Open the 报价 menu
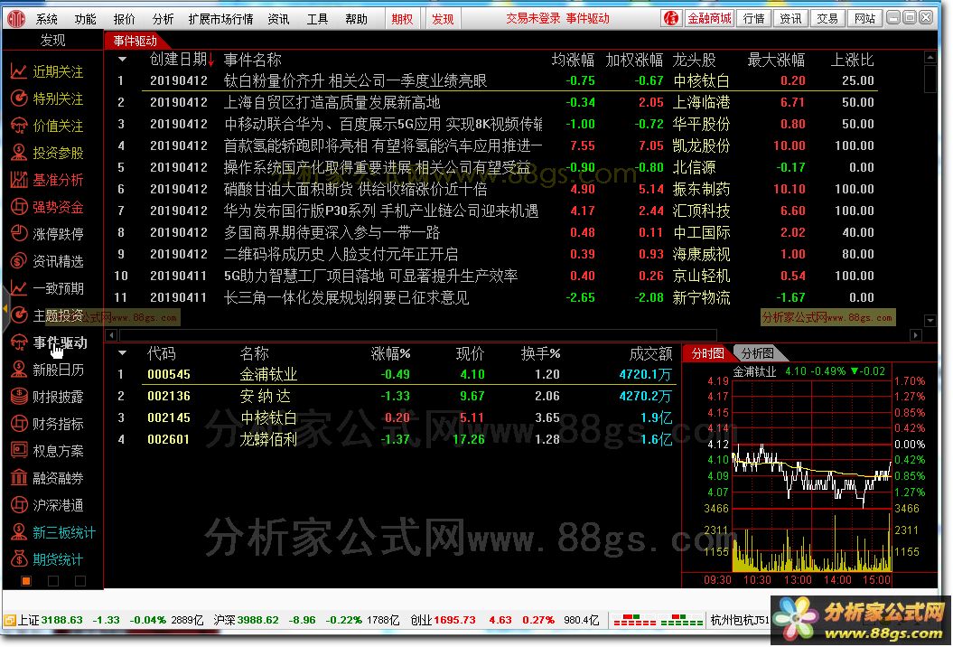 pyautogui.click(x=124, y=20)
